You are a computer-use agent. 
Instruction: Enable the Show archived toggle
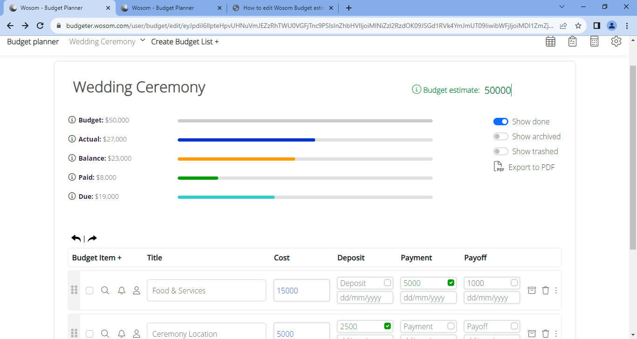click(x=500, y=136)
